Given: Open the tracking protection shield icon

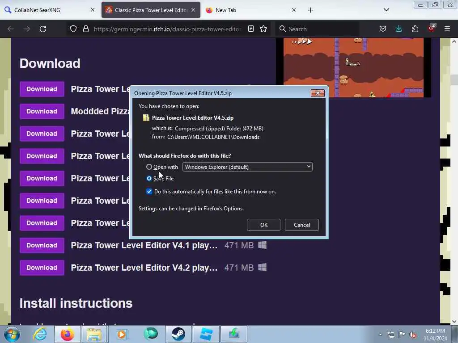Looking at the screenshot, I should tap(73, 29).
